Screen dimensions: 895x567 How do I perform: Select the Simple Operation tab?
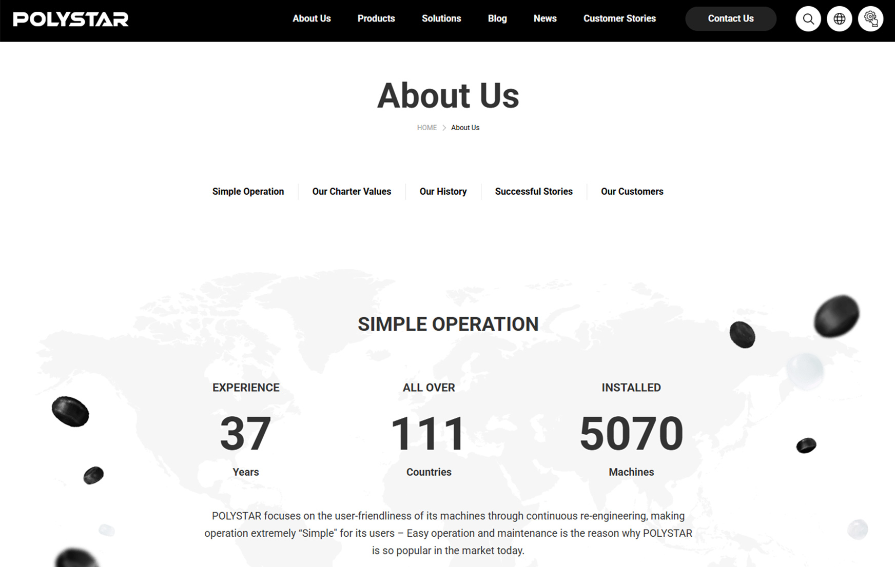click(x=248, y=191)
